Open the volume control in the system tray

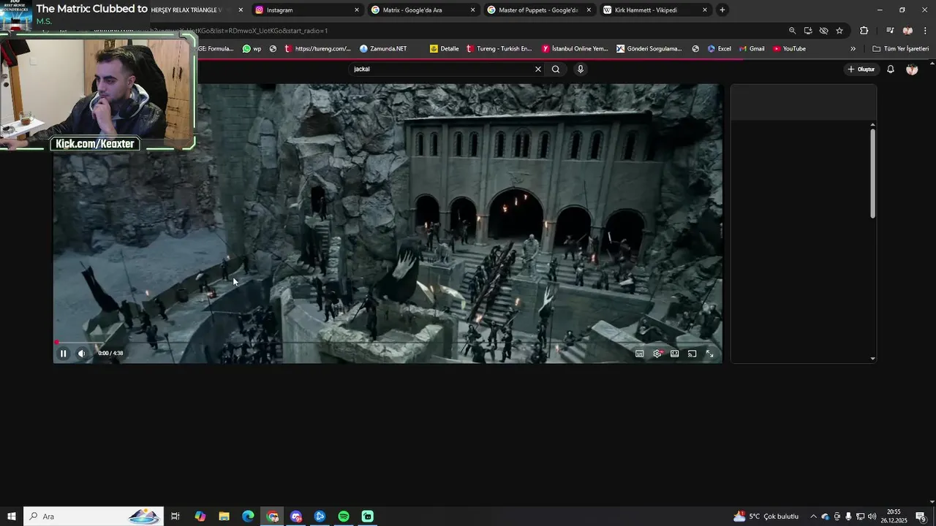(872, 517)
